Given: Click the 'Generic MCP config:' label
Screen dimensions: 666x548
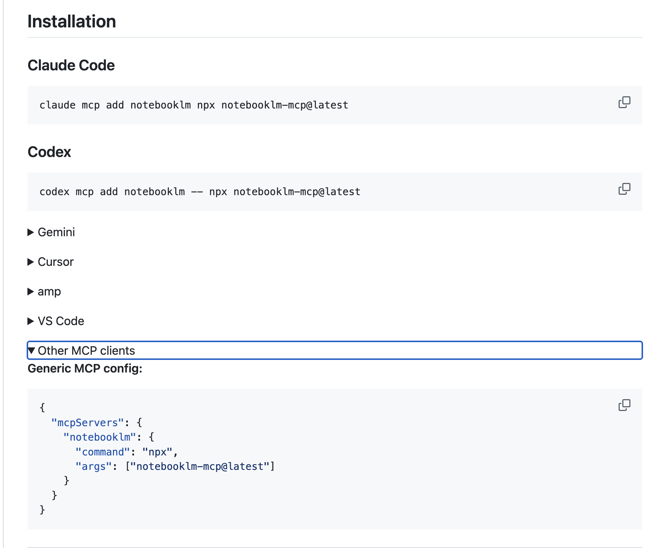Looking at the screenshot, I should pyautogui.click(x=85, y=368).
